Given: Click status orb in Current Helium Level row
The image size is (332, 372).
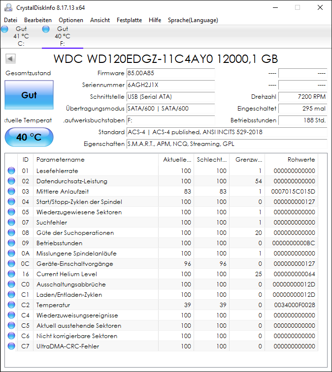Looking at the screenshot, I should pyautogui.click(x=11, y=274).
